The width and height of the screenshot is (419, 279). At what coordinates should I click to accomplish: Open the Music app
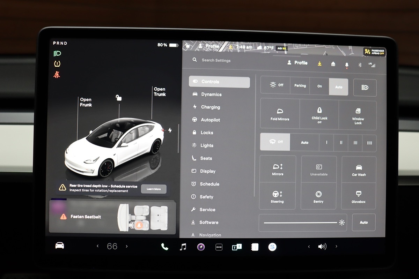tap(183, 247)
